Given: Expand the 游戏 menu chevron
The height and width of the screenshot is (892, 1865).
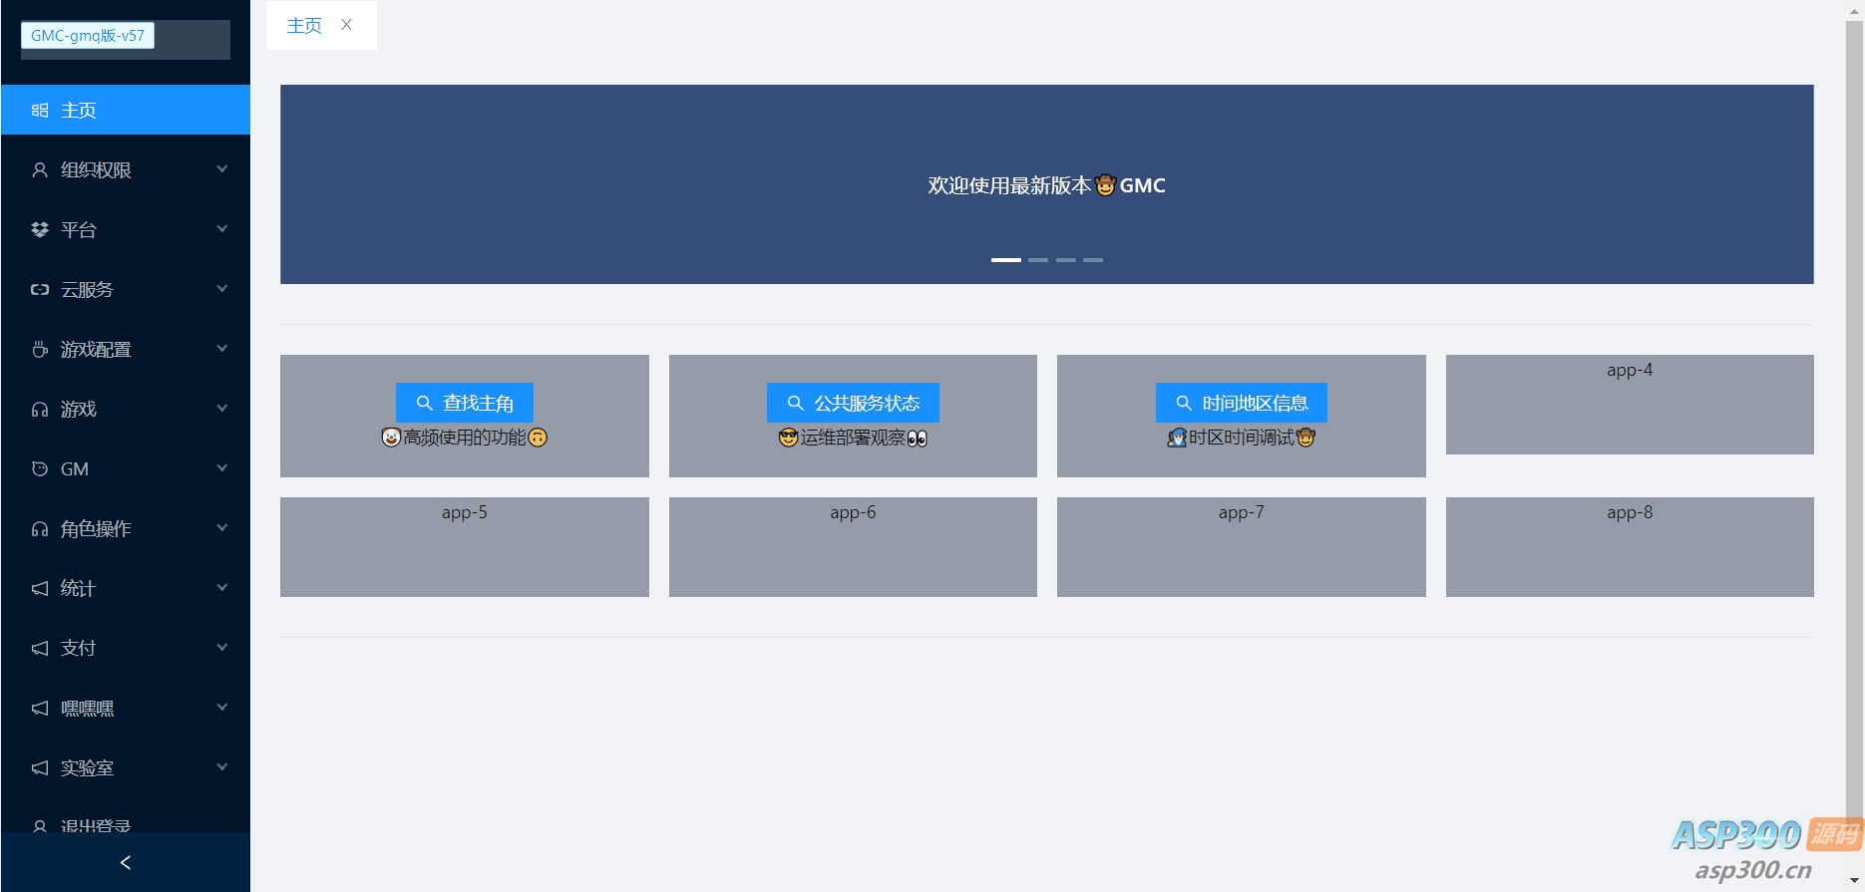Looking at the screenshot, I should (x=222, y=409).
